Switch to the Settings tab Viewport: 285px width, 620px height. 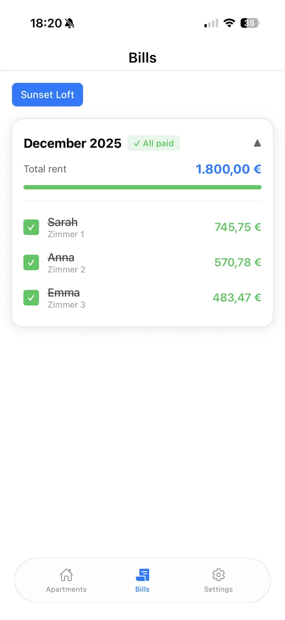218,580
